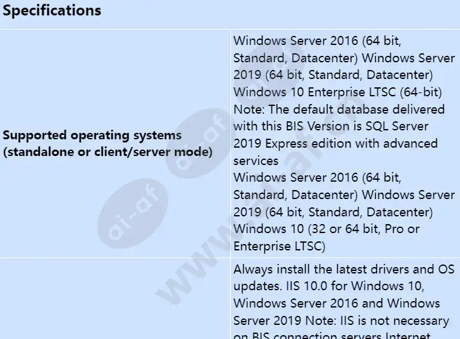
Task: Click 'Server 2019 Note: IIS is not necessary'
Action: tap(341, 321)
